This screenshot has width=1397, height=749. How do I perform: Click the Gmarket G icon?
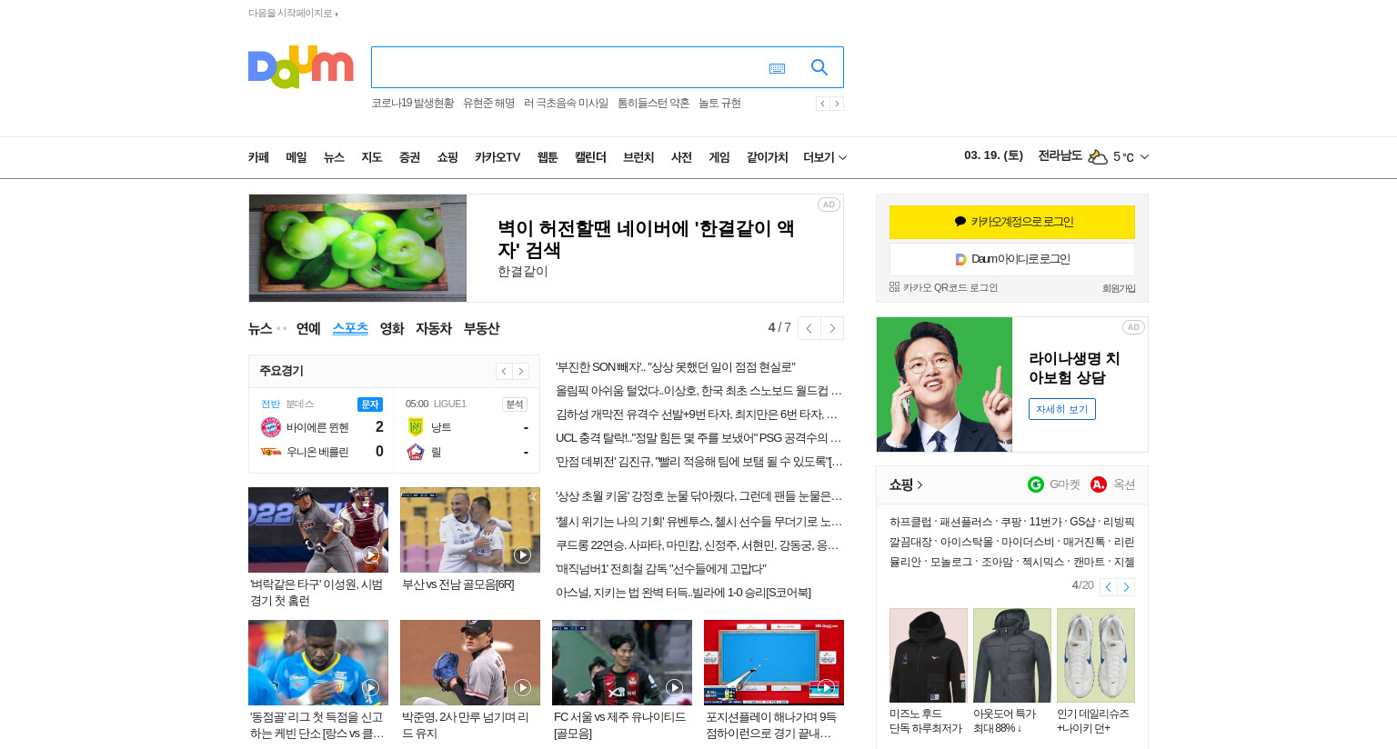tap(1036, 484)
